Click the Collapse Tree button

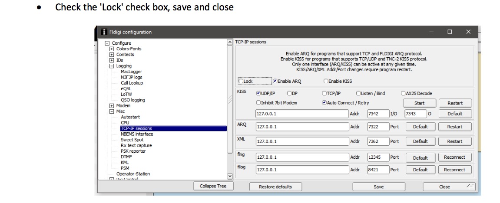(213, 186)
